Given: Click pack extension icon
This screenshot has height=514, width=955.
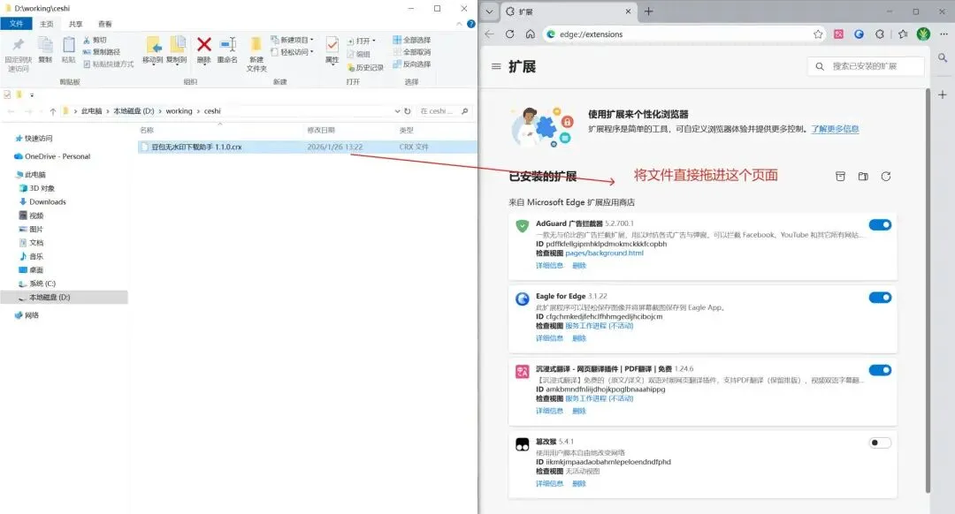Looking at the screenshot, I should click(840, 177).
